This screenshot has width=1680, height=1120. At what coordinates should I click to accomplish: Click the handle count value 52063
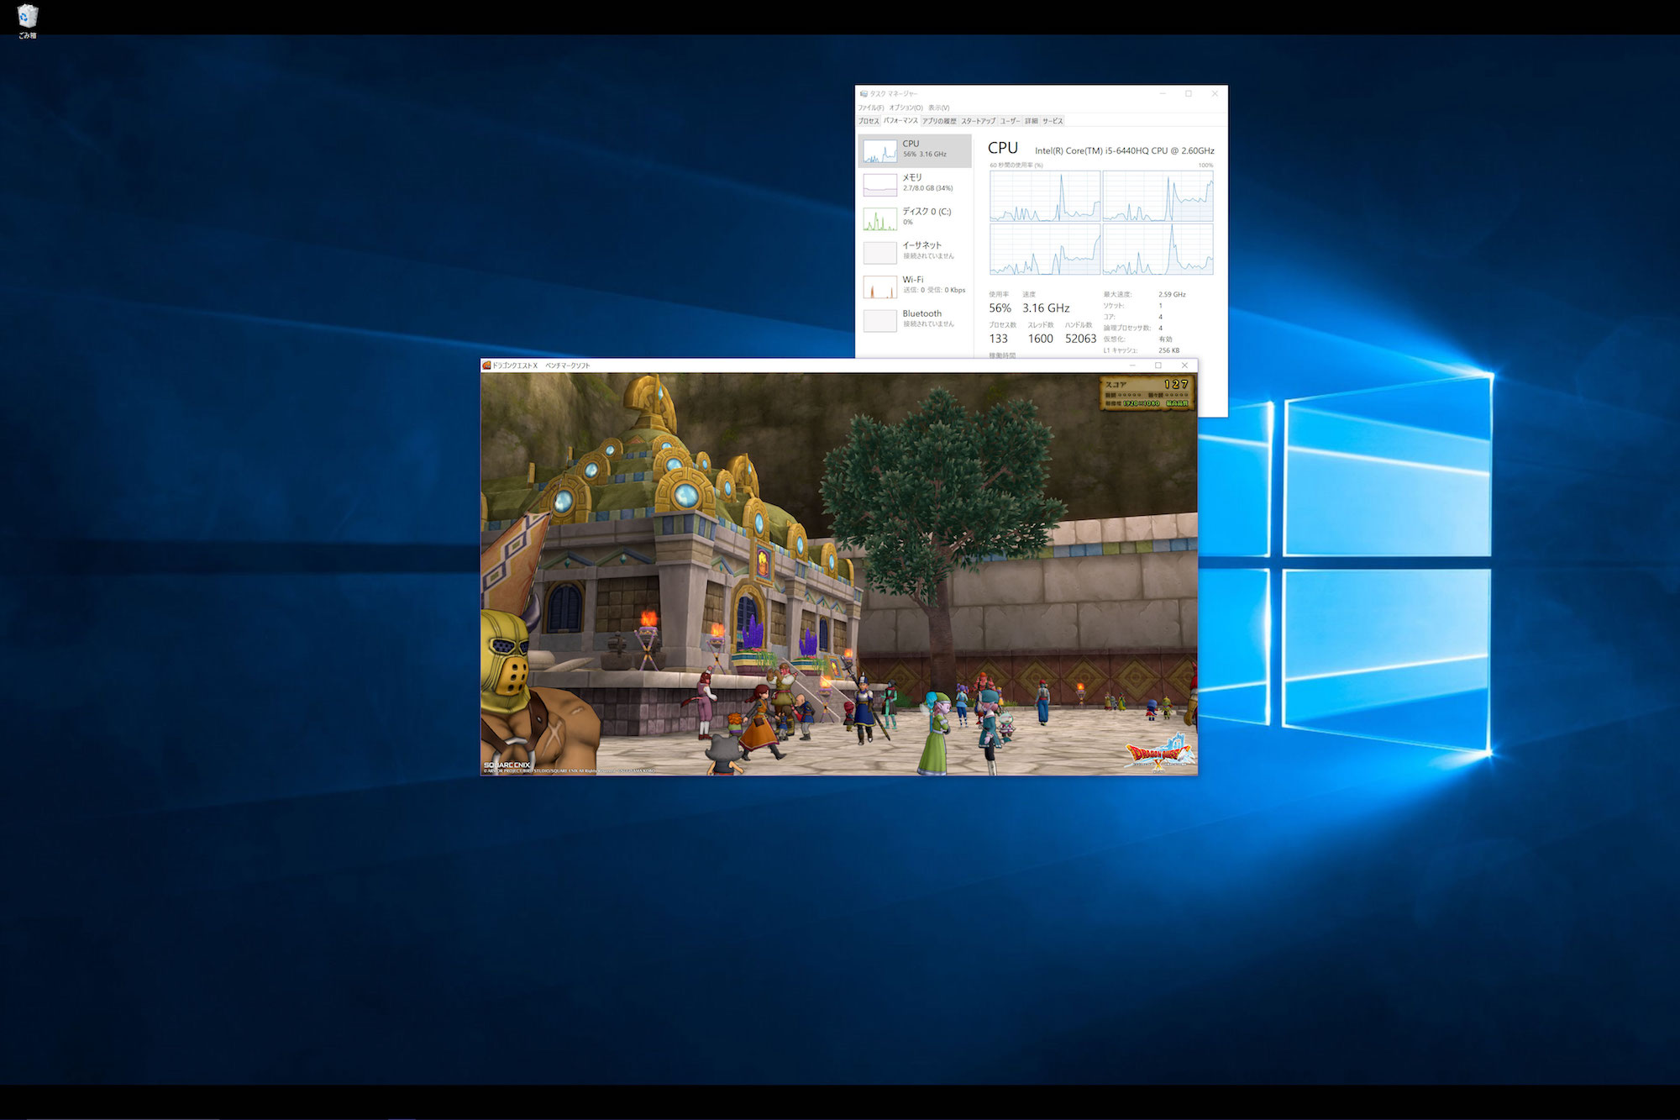click(x=1081, y=339)
